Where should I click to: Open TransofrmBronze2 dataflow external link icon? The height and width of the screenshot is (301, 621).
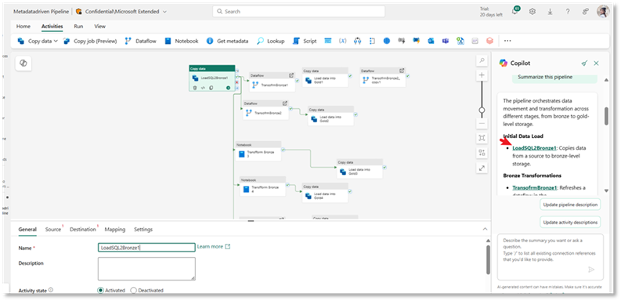pos(285,103)
